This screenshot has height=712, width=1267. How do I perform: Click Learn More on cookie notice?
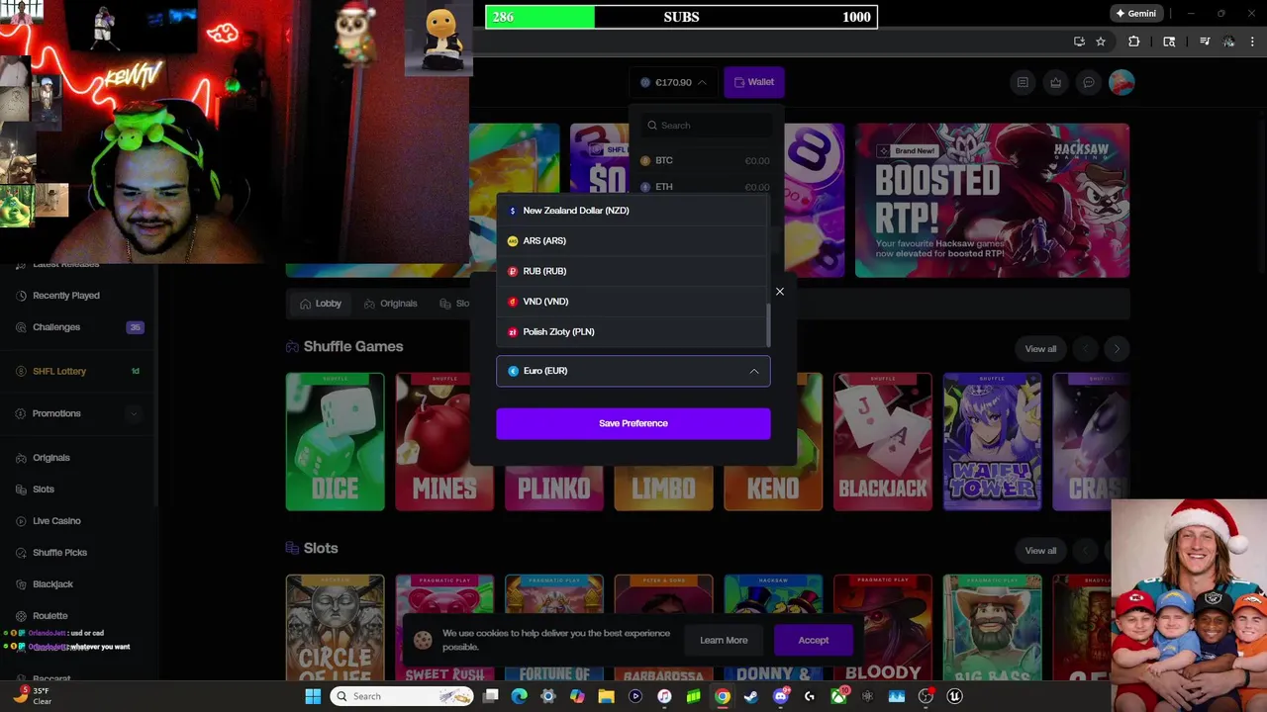724,640
